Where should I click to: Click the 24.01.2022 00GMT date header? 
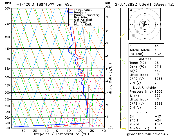pyautogui.click(x=133, y=4)
